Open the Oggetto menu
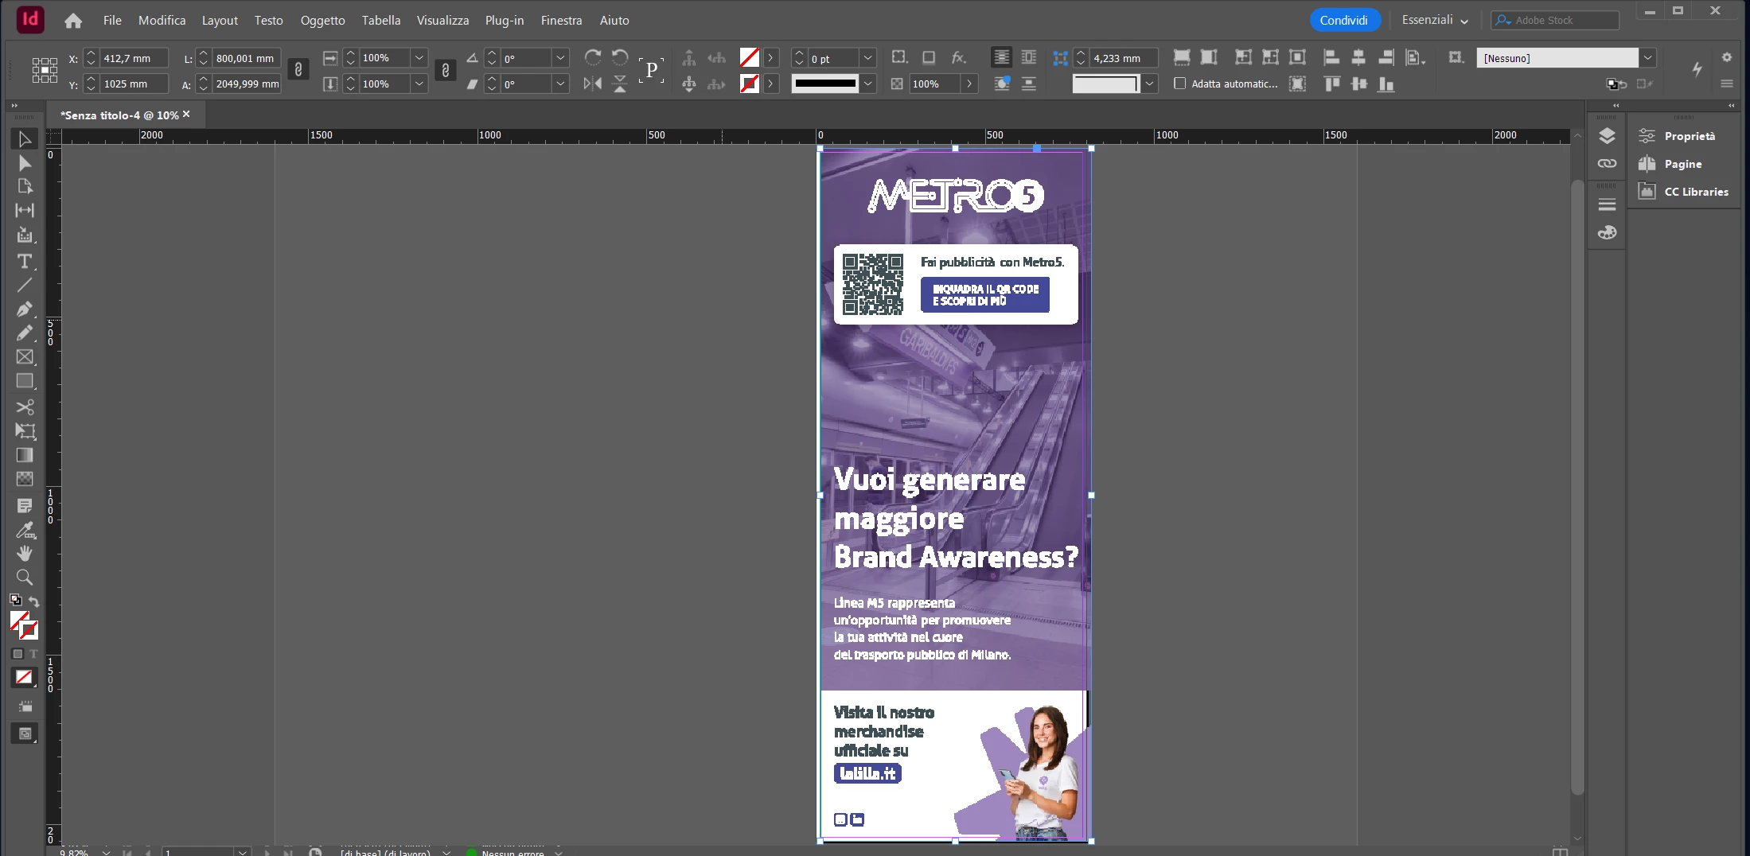 pyautogui.click(x=322, y=21)
